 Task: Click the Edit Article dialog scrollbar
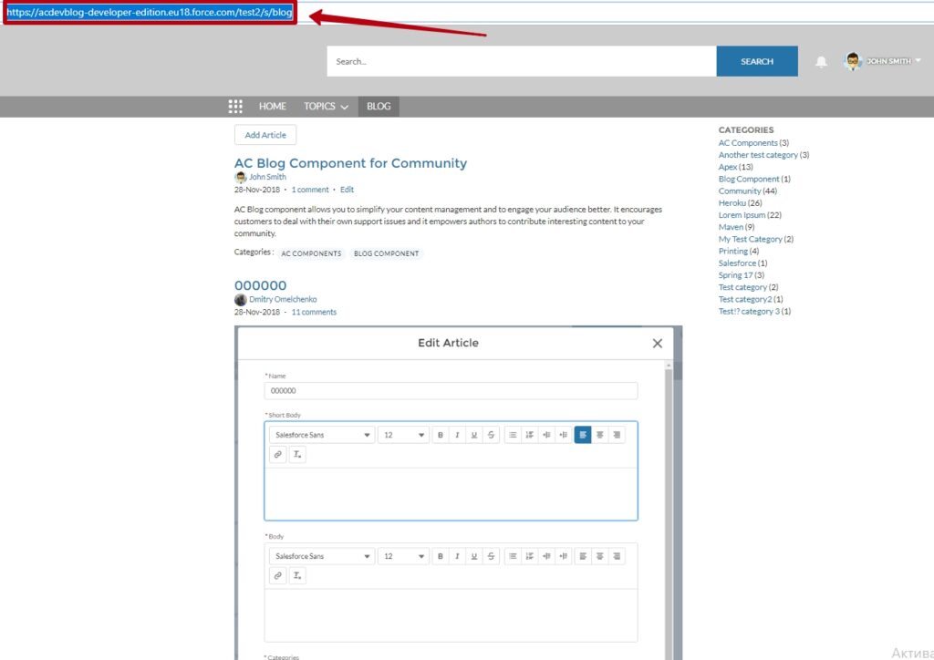[x=669, y=511]
